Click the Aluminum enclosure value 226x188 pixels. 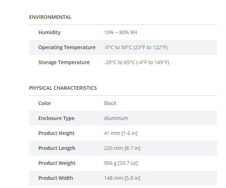116,118
